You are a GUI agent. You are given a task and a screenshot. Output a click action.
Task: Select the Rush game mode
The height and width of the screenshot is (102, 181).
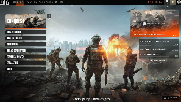[25, 69]
